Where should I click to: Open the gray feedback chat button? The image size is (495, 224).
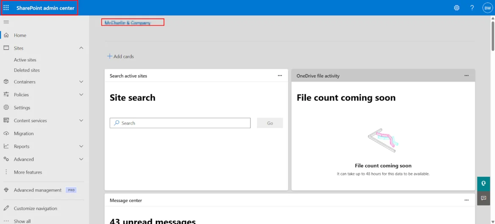click(x=483, y=198)
